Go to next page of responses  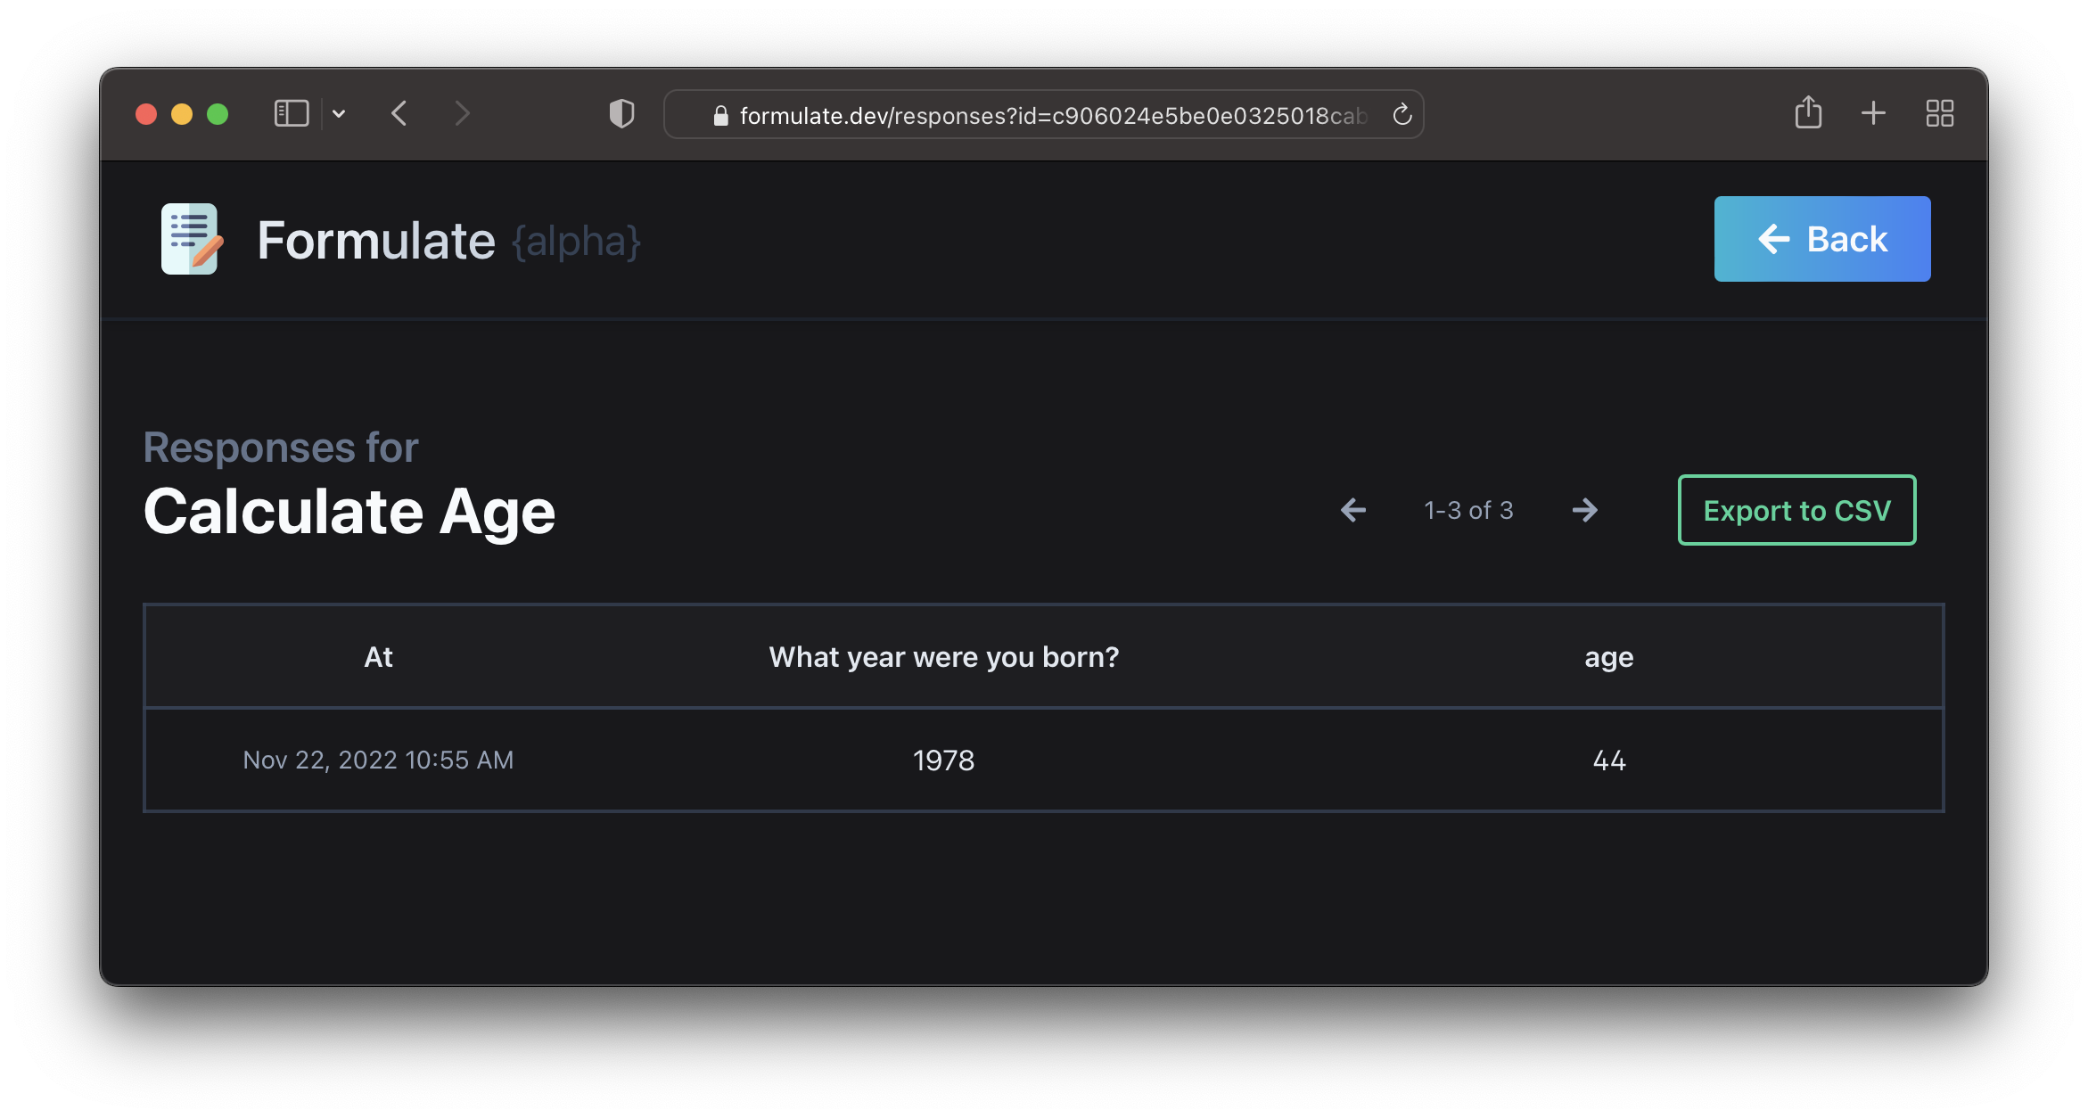1584,510
